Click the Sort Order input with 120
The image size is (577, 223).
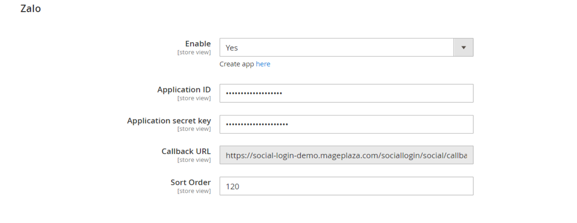point(346,186)
